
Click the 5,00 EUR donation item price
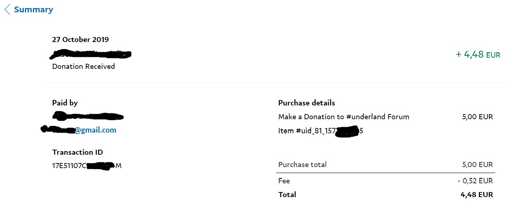click(477, 117)
